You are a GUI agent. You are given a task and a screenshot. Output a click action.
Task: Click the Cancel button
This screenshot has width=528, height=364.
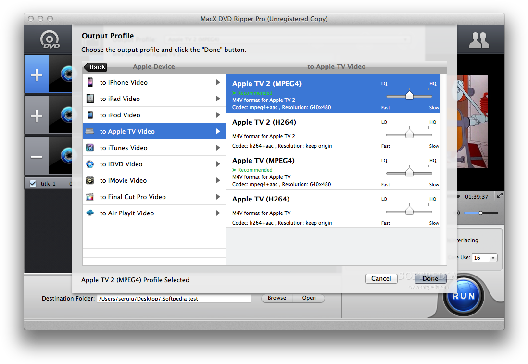pos(381,278)
